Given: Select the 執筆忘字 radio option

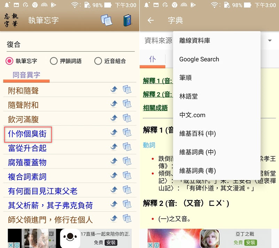Looking at the screenshot, I should point(9,61).
